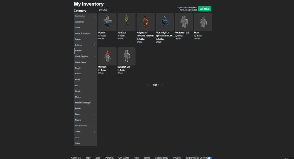Click Roblox creator link under Junkbot

pyautogui.click(x=123, y=36)
